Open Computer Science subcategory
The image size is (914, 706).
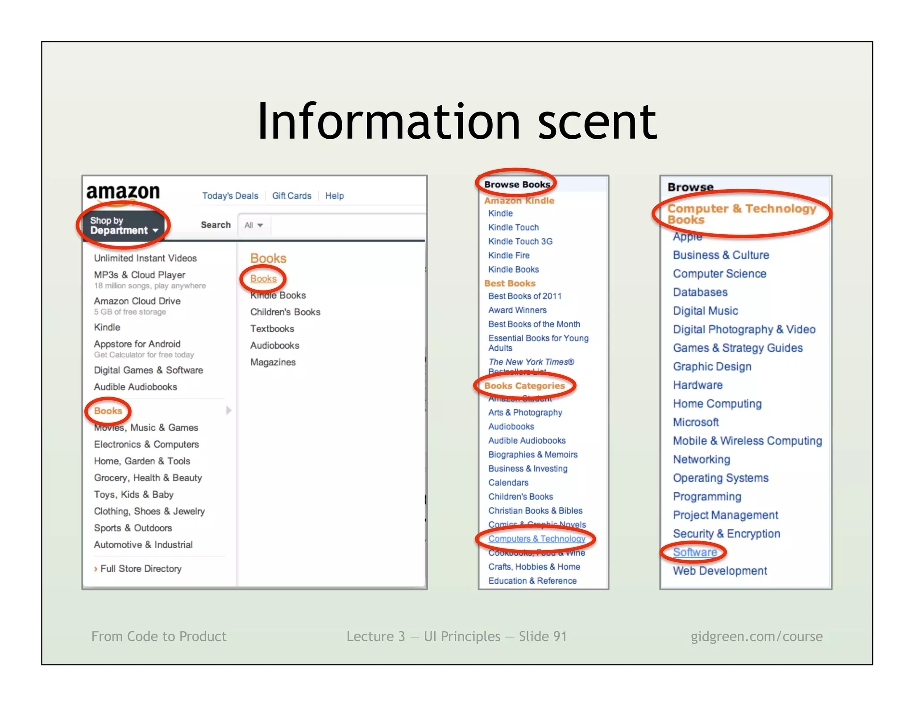[720, 274]
